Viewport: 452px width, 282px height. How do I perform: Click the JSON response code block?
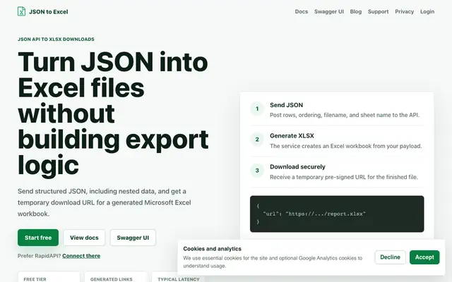tap(337, 214)
